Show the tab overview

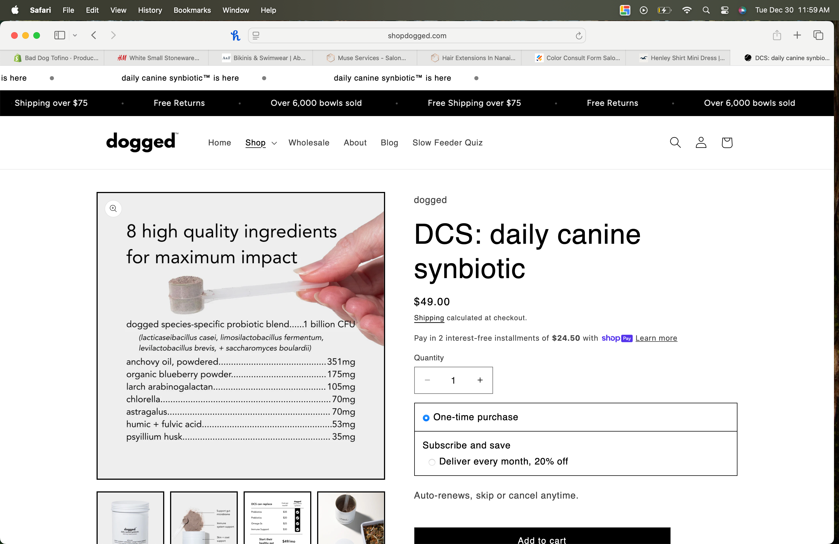[x=818, y=35]
